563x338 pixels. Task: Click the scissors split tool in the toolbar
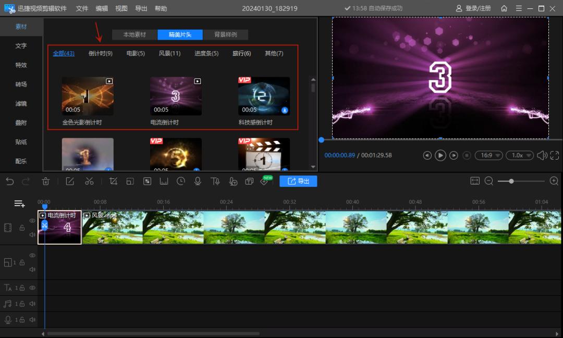click(x=89, y=181)
